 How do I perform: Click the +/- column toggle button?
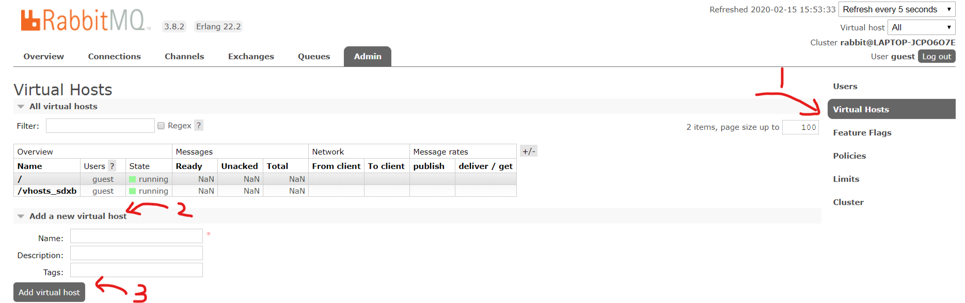click(529, 151)
